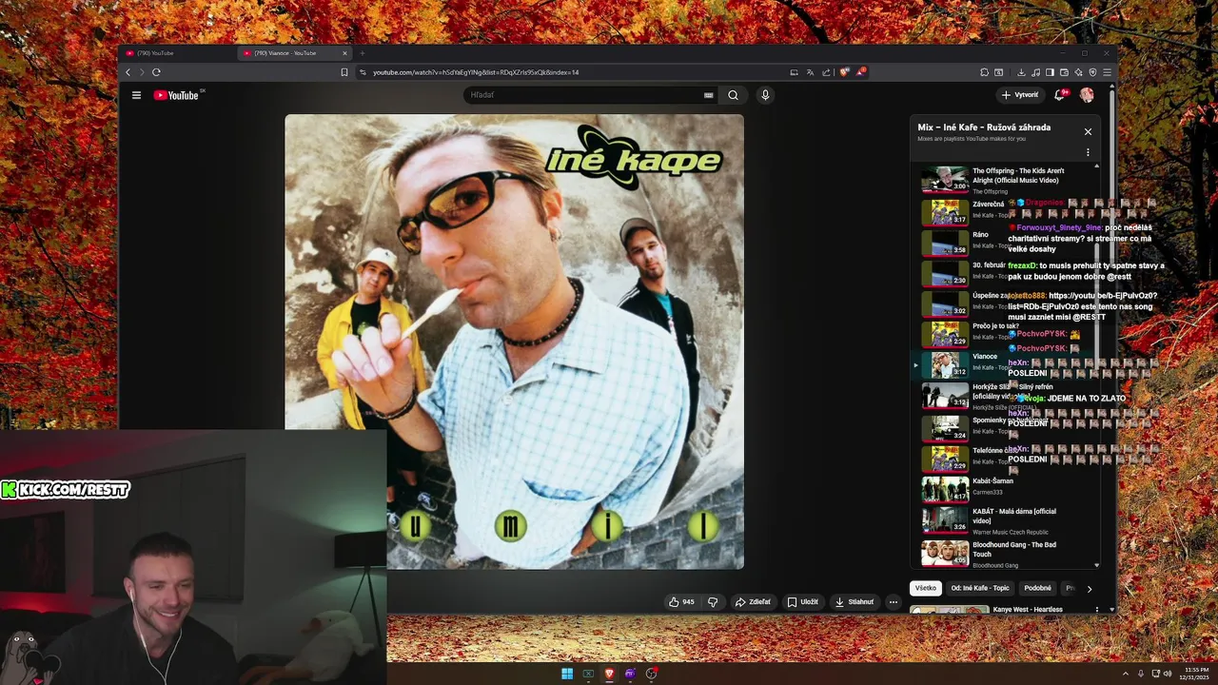This screenshot has height=685, width=1218.
Task: Click the Zdieľať share button
Action: (x=753, y=601)
